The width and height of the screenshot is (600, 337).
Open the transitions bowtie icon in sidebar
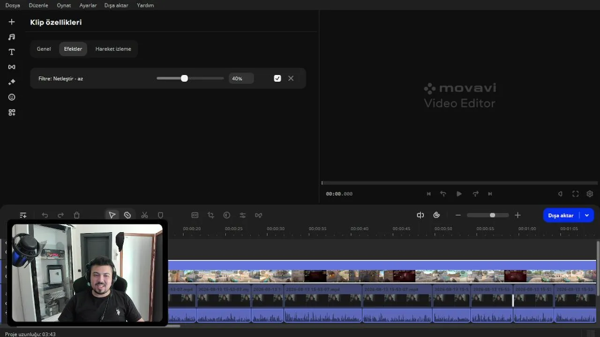pyautogui.click(x=12, y=67)
